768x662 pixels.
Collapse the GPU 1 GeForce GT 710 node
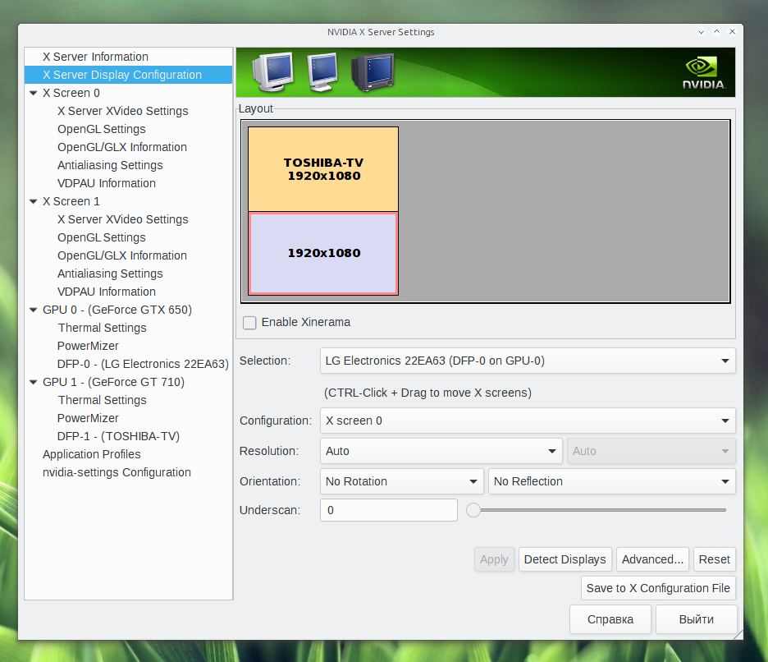34,381
